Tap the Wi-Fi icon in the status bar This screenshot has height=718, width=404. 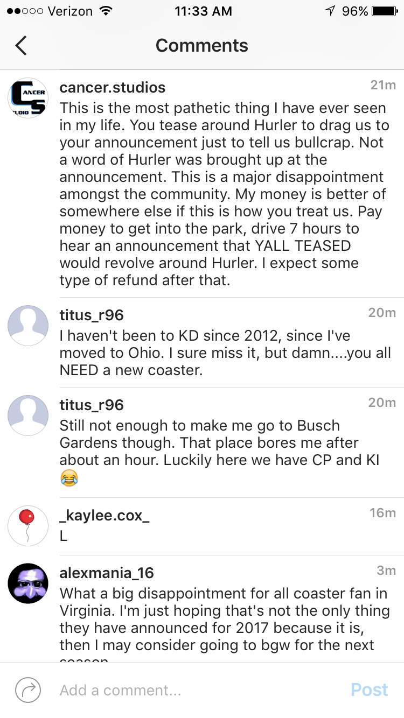click(x=106, y=11)
